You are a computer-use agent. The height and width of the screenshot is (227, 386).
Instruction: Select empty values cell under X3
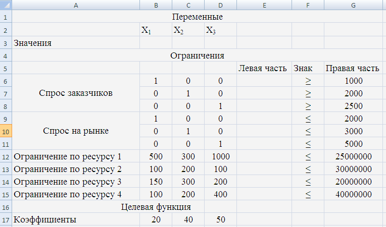point(220,43)
